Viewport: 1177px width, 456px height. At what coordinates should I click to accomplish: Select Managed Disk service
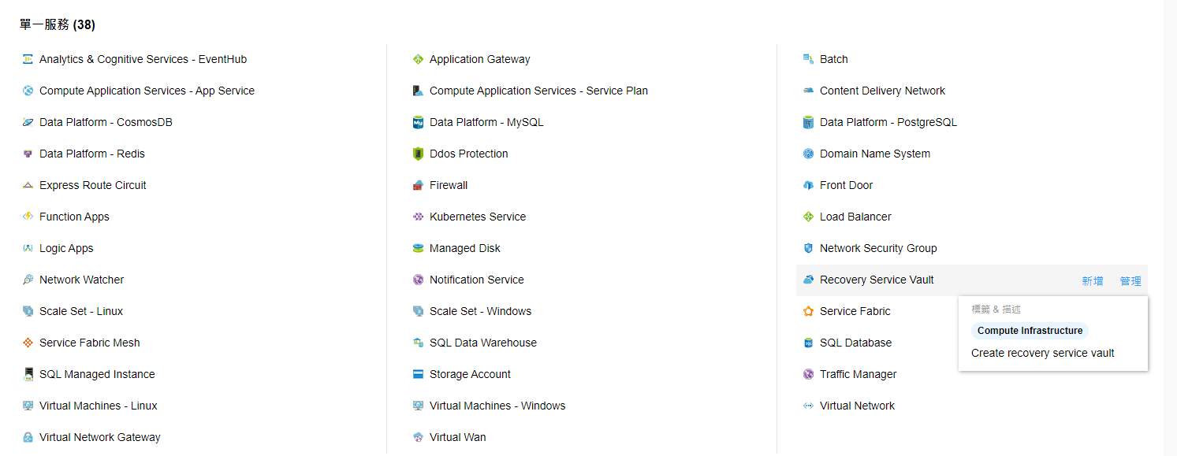(x=465, y=248)
